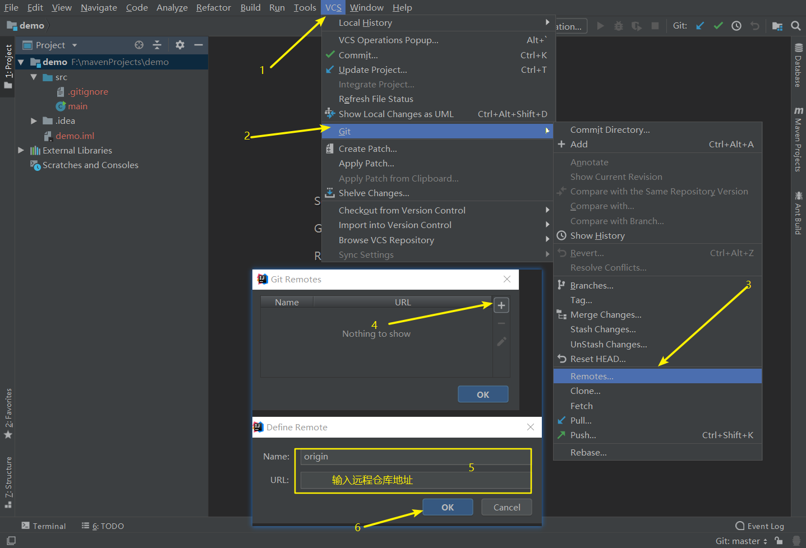806x548 pixels.
Task: Choose Branches... in Git submenu
Action: coord(657,285)
